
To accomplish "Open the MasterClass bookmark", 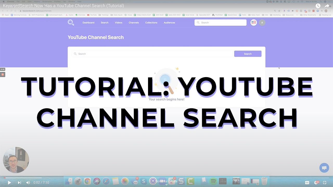I will coord(231,15).
